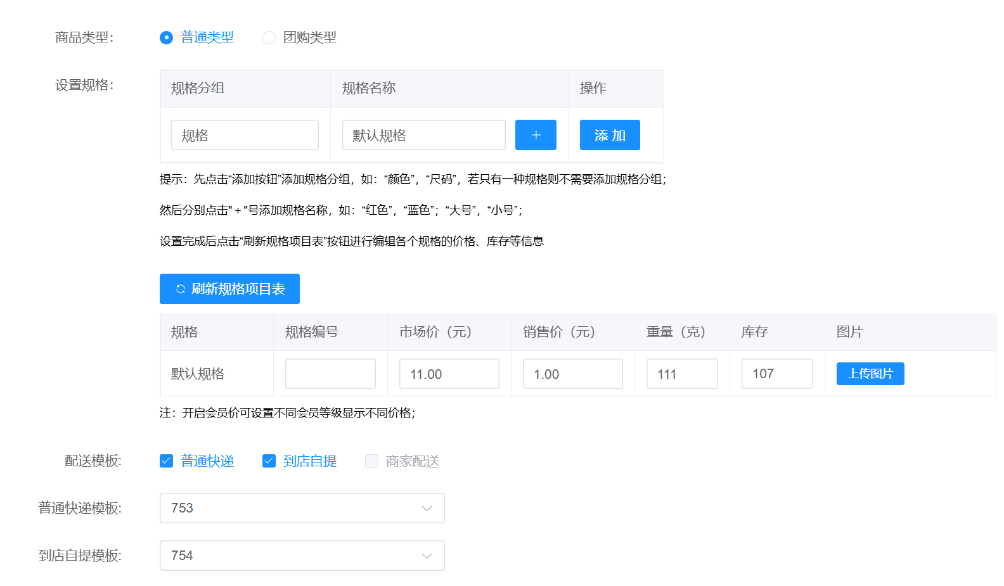
Task: Uncheck the 普通快递 checkbox
Action: click(166, 461)
